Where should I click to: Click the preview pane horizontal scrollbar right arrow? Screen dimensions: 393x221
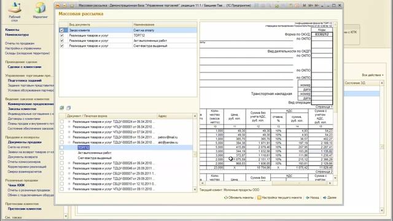330,183
